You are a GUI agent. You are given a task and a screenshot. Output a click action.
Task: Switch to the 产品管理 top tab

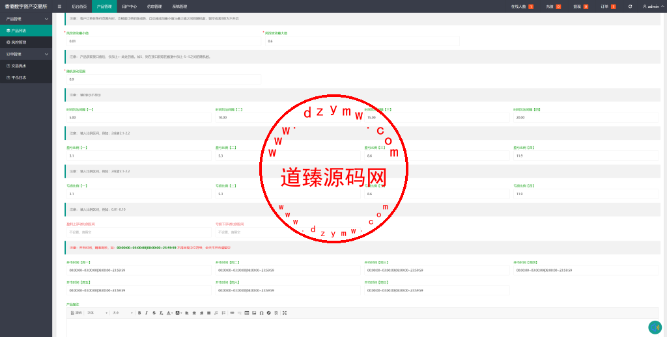click(x=104, y=7)
